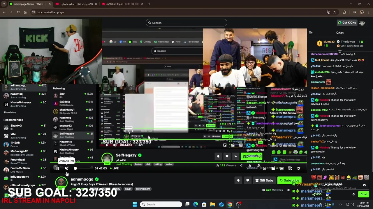Go to browser home page icon
373x209 pixels.
pos(25,12)
